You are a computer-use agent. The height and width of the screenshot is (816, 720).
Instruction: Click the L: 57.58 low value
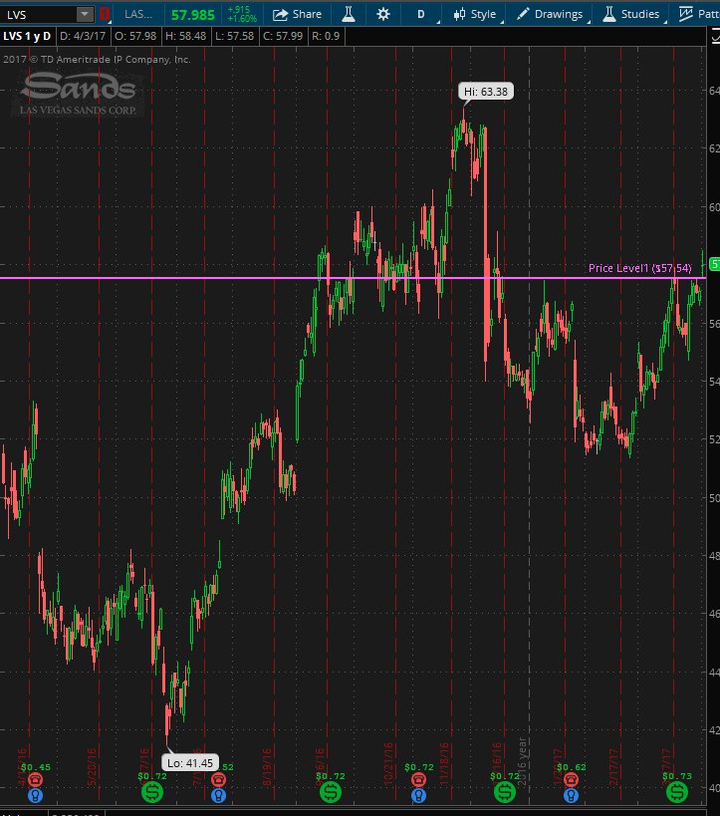(235, 36)
